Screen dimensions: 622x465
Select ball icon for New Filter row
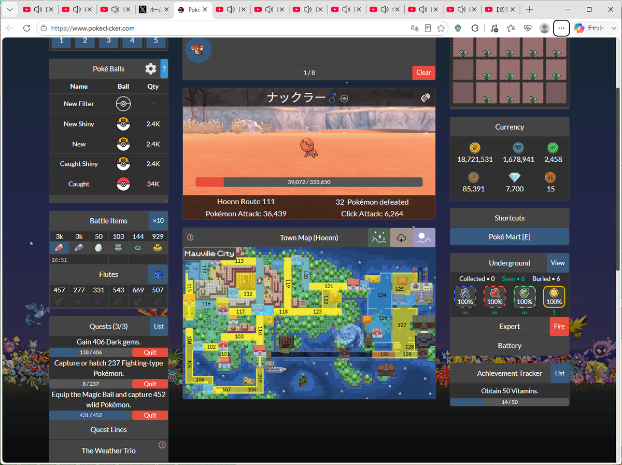pos(123,104)
